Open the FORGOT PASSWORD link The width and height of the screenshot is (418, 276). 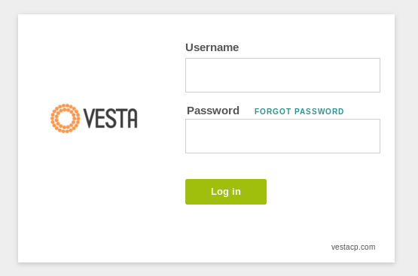click(x=299, y=111)
